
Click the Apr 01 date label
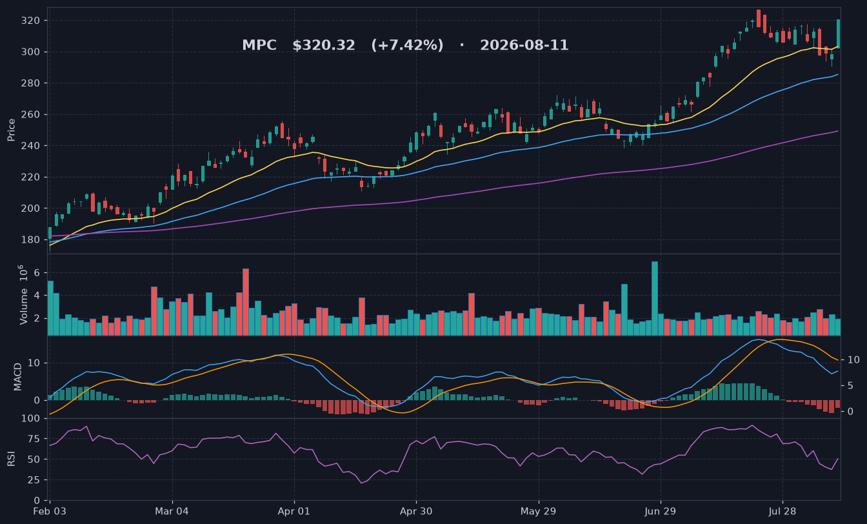pos(294,511)
